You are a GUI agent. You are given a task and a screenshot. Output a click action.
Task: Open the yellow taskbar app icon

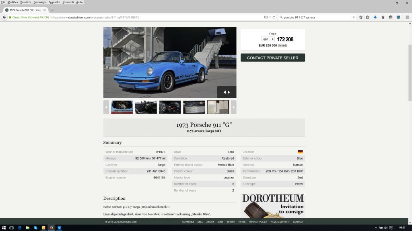(43, 228)
